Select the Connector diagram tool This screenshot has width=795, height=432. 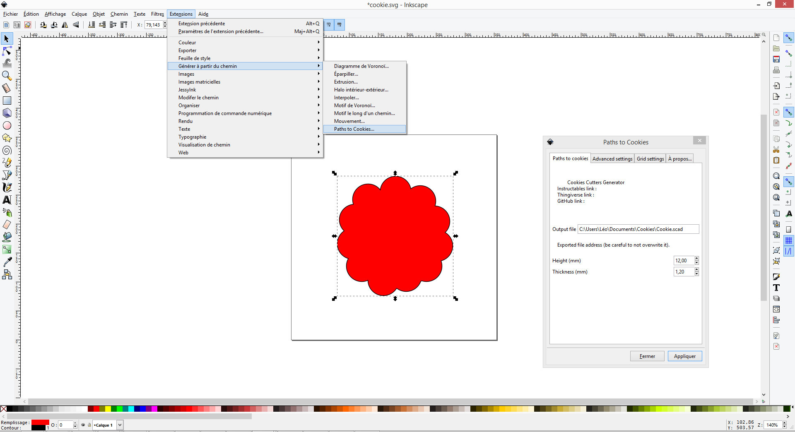pos(7,274)
